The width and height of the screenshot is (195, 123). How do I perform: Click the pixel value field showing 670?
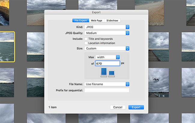(x=108, y=64)
